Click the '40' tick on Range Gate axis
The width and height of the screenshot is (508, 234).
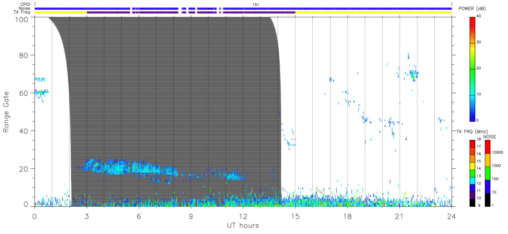point(24,131)
